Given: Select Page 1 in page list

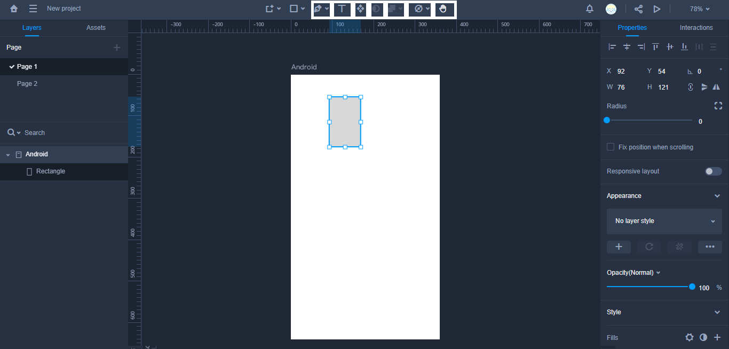Looking at the screenshot, I should click(x=64, y=67).
